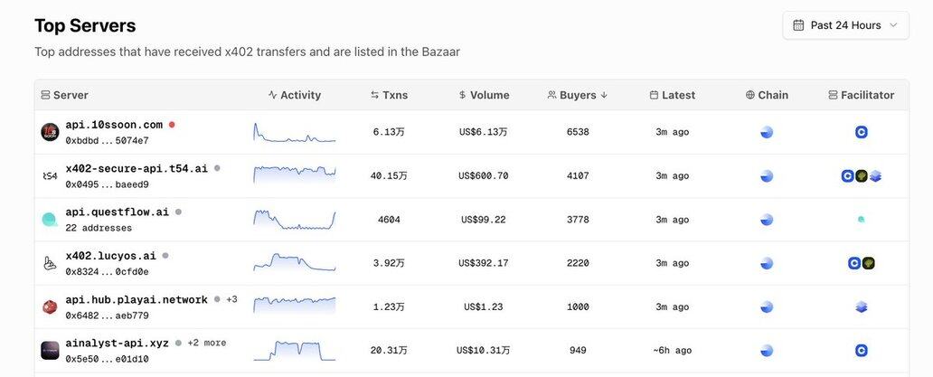Click the stacked-layers facilitator icon for playai

(862, 307)
